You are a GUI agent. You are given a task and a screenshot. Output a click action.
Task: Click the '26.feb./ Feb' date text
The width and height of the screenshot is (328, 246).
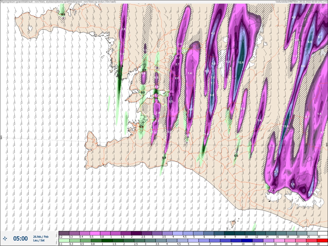point(40,237)
